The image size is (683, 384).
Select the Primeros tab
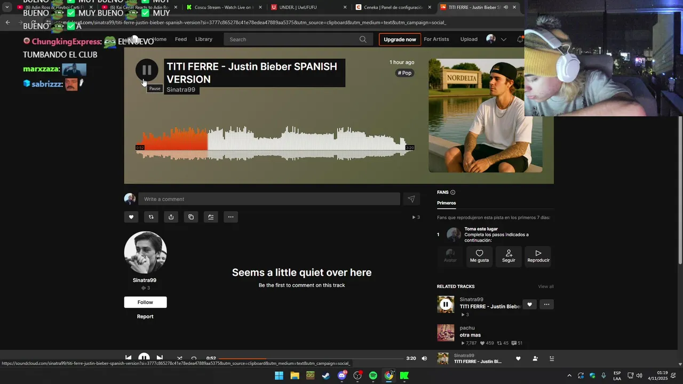point(447,203)
